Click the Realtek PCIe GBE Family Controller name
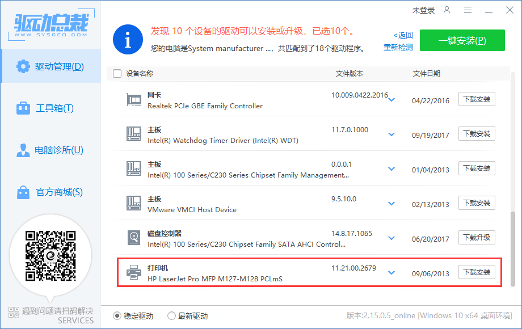 pyautogui.click(x=205, y=106)
